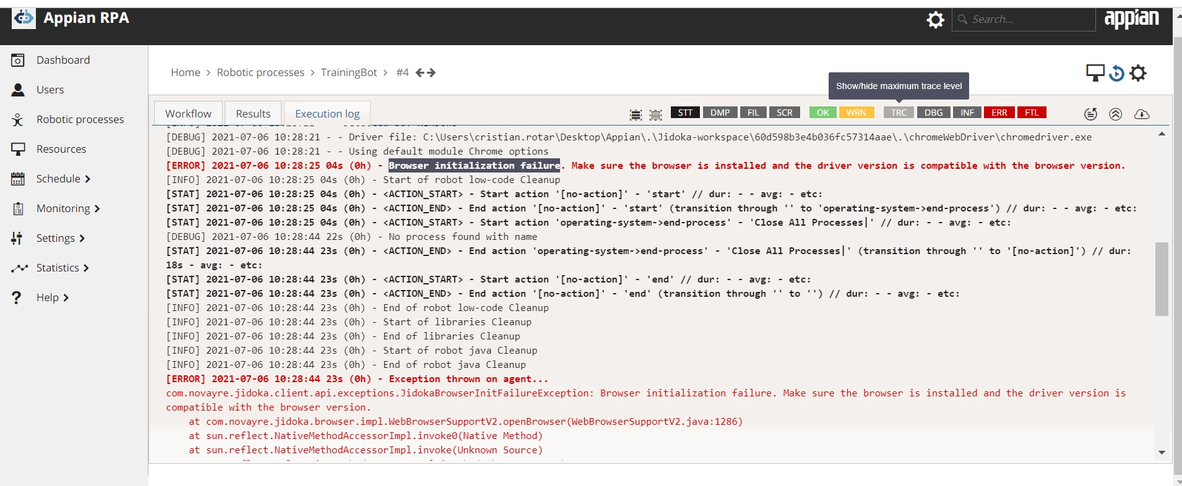Switch to the Results tab
The width and height of the screenshot is (1182, 486).
click(x=253, y=113)
